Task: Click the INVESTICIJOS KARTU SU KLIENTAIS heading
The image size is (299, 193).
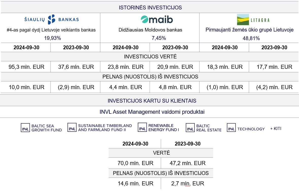Action: [152, 101]
